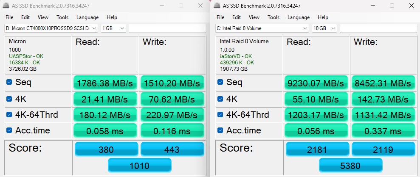Click the 1131.42 MB/s 4K-64Thrd write result
Viewport: 420px width, 177px height.
pyautogui.click(x=383, y=115)
